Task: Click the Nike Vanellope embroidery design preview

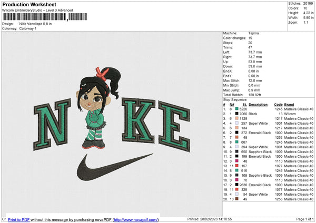Action: tap(112, 124)
